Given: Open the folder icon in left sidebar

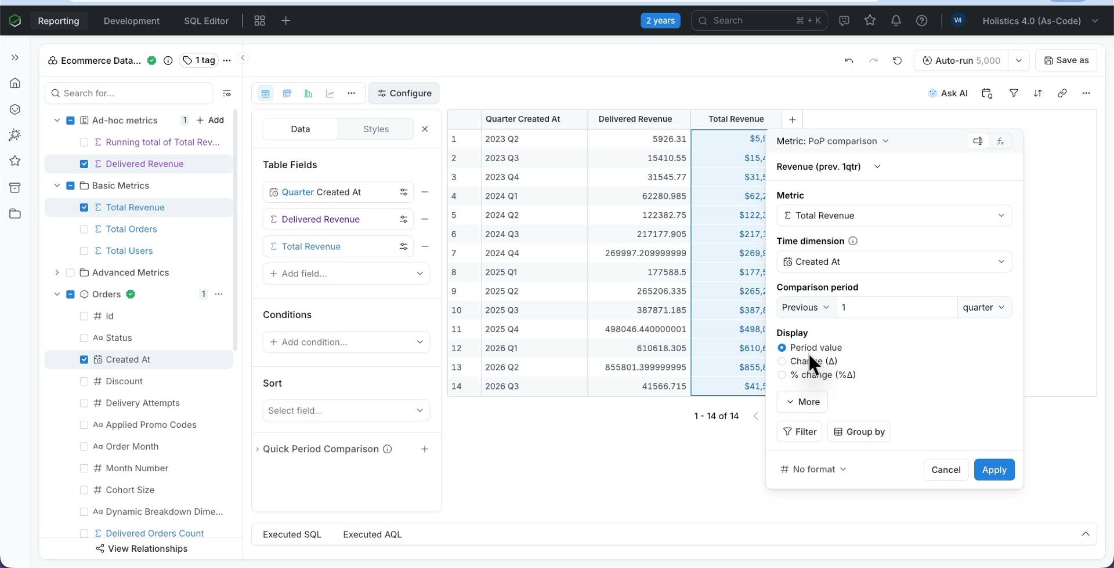Looking at the screenshot, I should point(15,214).
